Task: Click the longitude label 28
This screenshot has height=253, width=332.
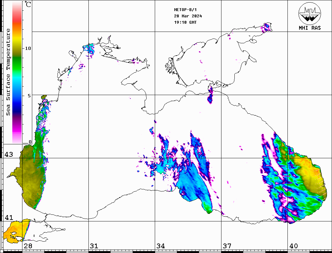Action: (28, 246)
